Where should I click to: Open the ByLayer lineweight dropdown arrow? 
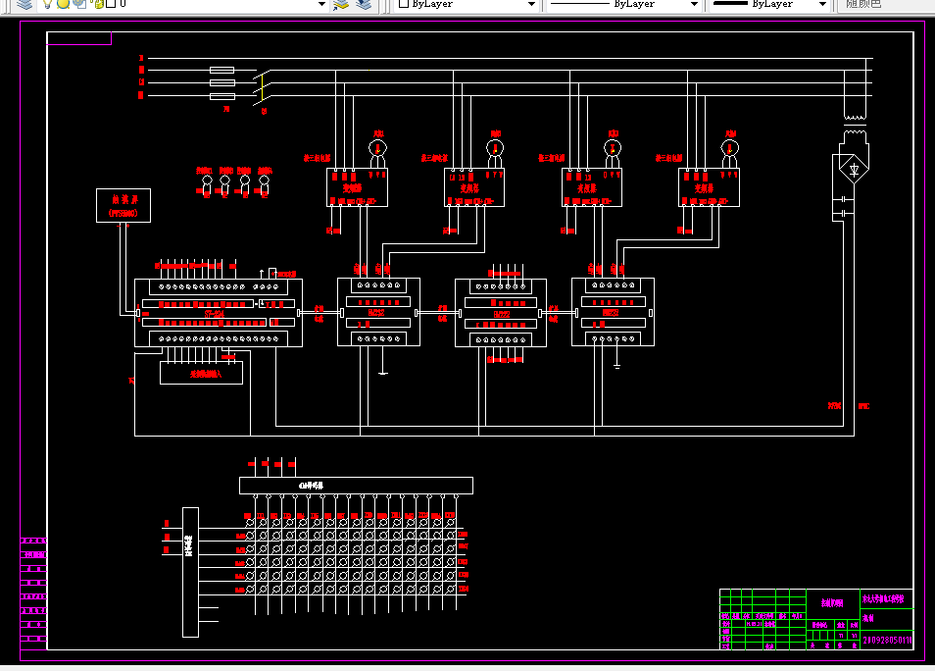[x=823, y=4]
